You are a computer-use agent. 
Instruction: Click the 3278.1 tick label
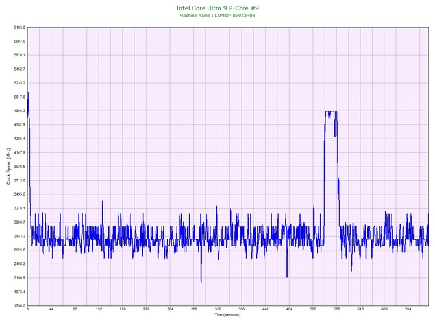click(x=19, y=208)
